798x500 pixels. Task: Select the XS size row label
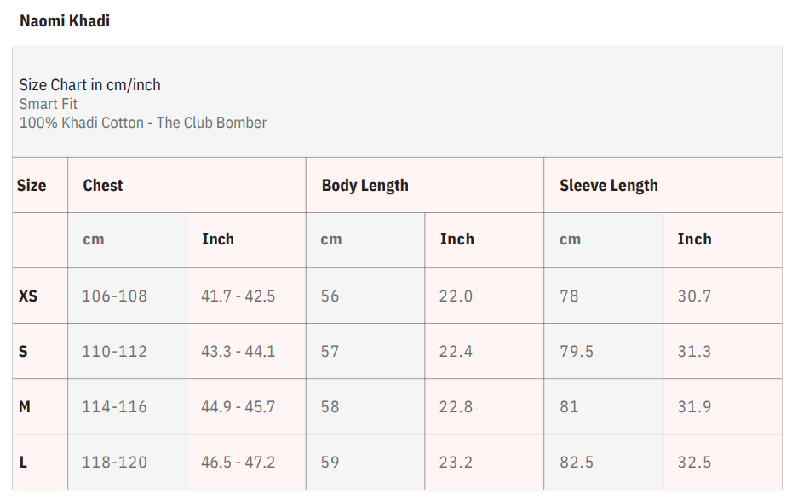click(28, 296)
